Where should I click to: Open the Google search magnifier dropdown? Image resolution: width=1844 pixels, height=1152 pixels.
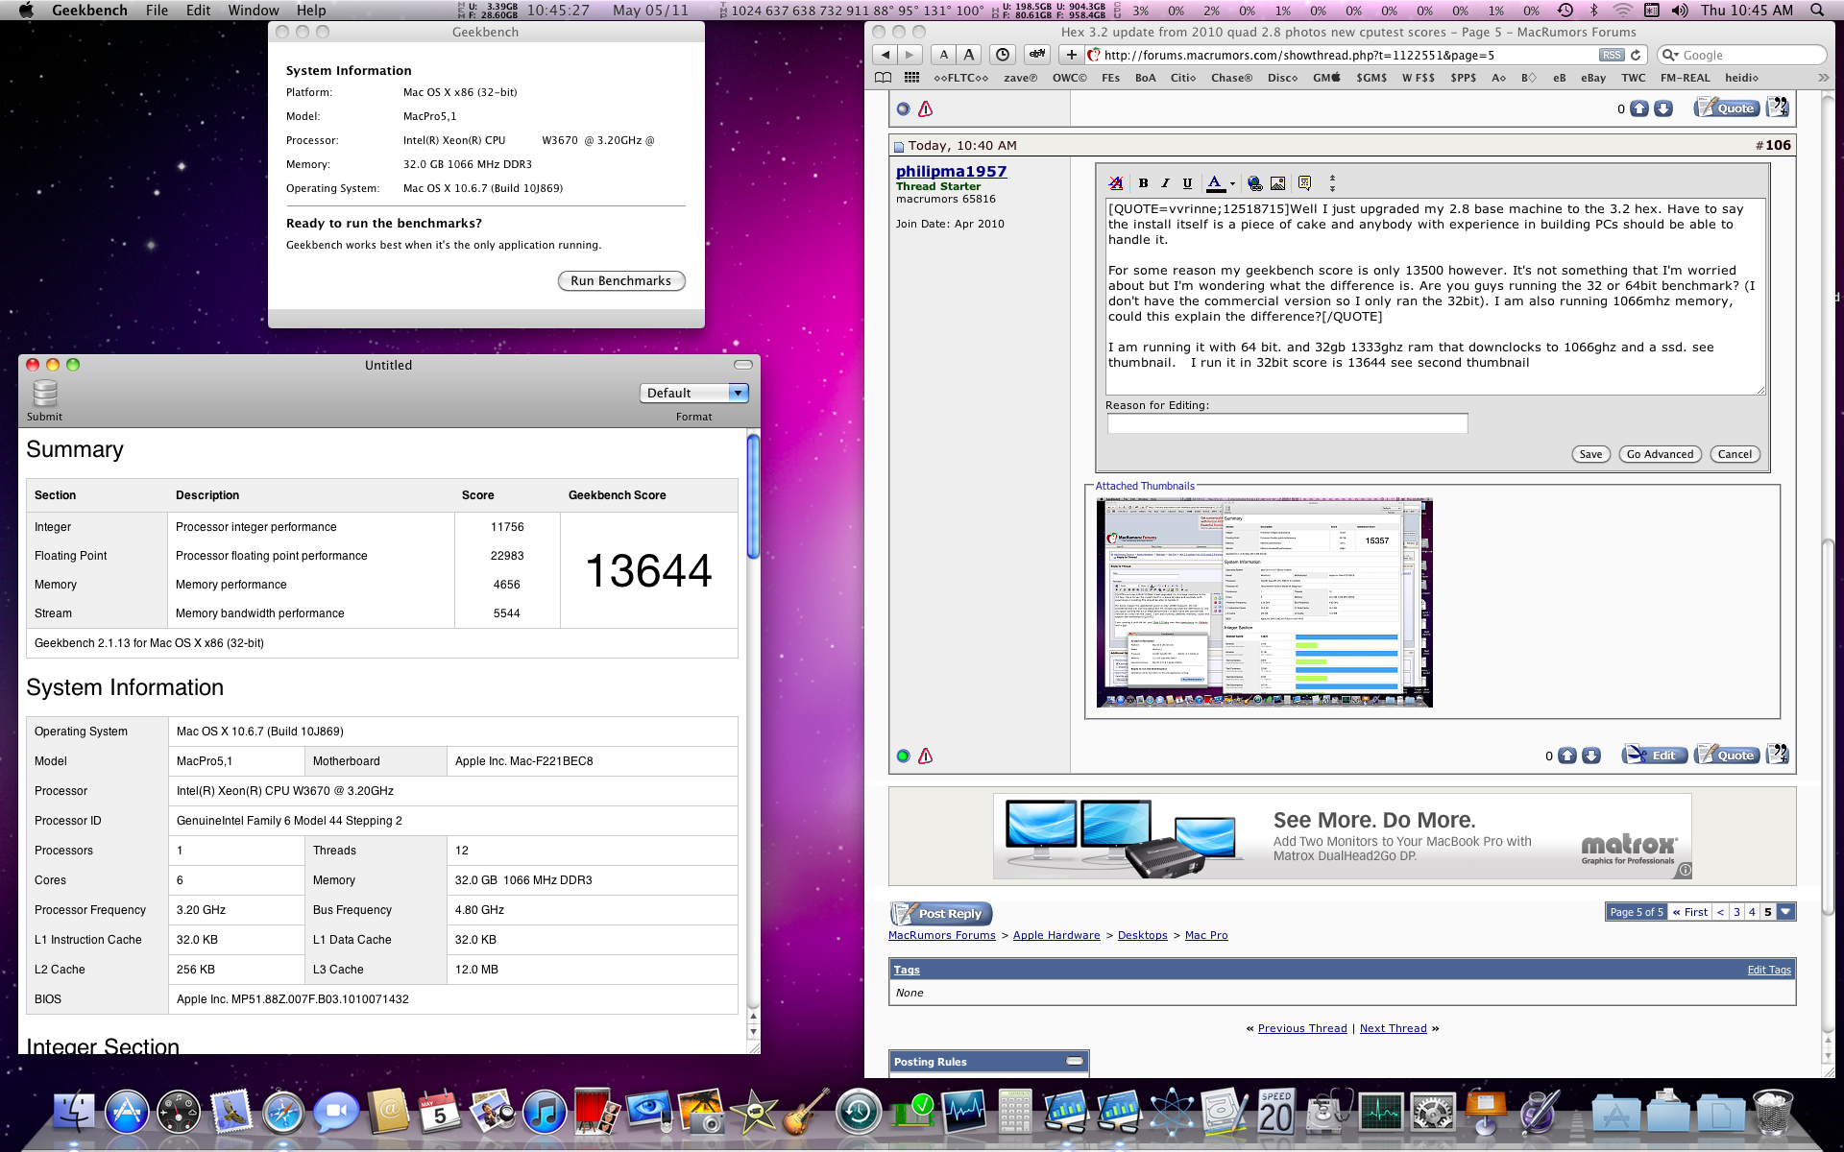[1670, 55]
